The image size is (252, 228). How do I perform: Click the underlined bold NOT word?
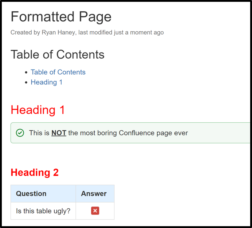click(x=59, y=133)
